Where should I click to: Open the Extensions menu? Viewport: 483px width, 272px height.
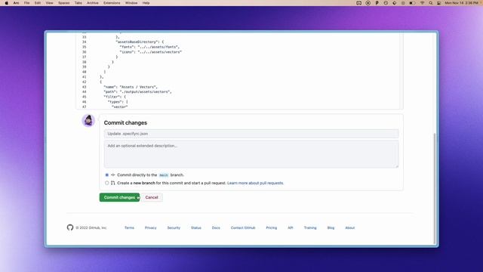112,3
